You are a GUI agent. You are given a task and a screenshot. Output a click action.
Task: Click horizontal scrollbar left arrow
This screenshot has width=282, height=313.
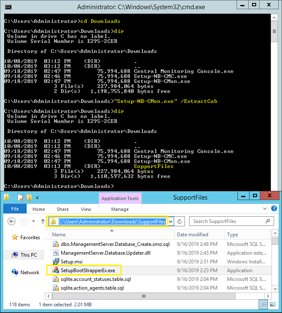[x=49, y=296]
